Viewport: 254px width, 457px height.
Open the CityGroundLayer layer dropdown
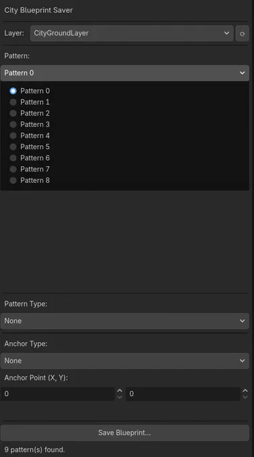(x=132, y=33)
